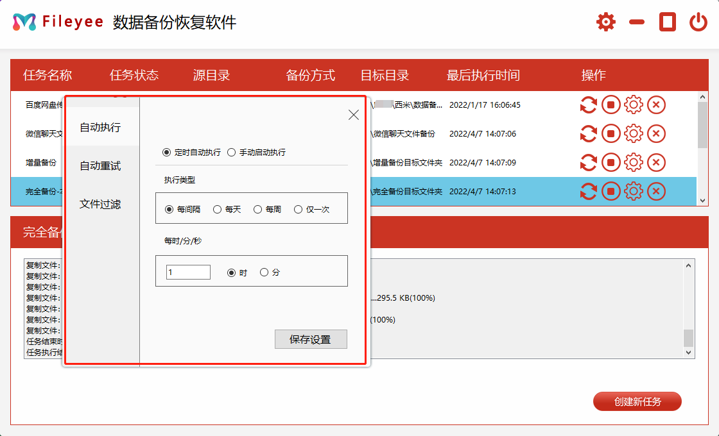Screen dimensions: 719x436
Task: Open the main settings gear in title bar
Action: tap(605, 21)
